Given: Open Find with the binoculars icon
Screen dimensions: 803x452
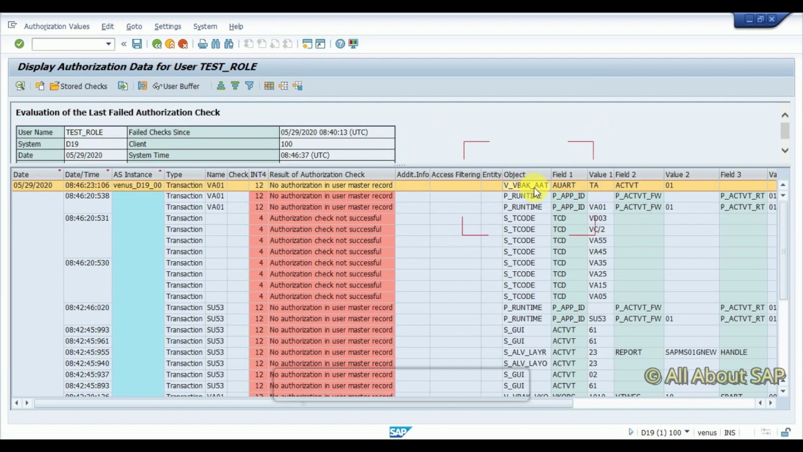Looking at the screenshot, I should coord(216,44).
